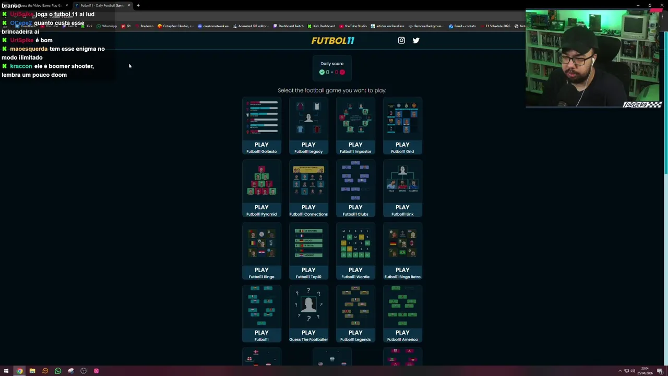Play Futbol11 Bingo game

coord(261,251)
